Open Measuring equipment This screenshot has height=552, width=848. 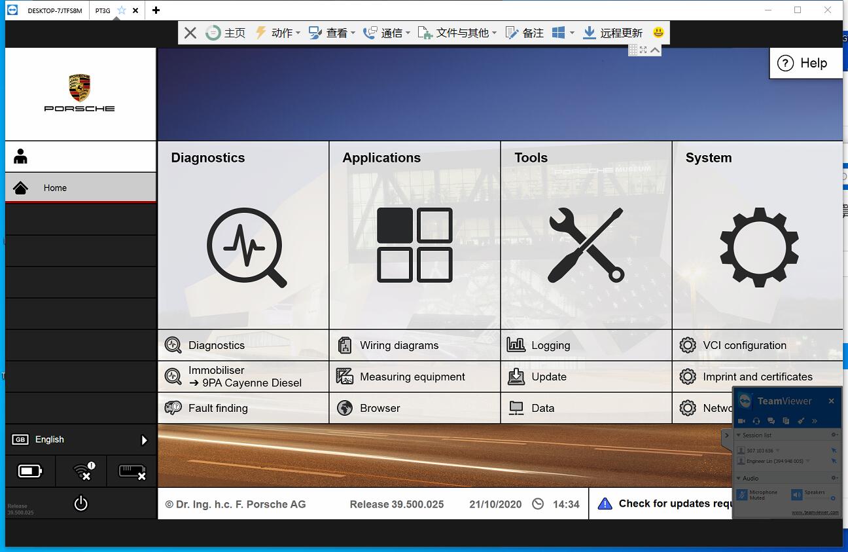pos(415,377)
